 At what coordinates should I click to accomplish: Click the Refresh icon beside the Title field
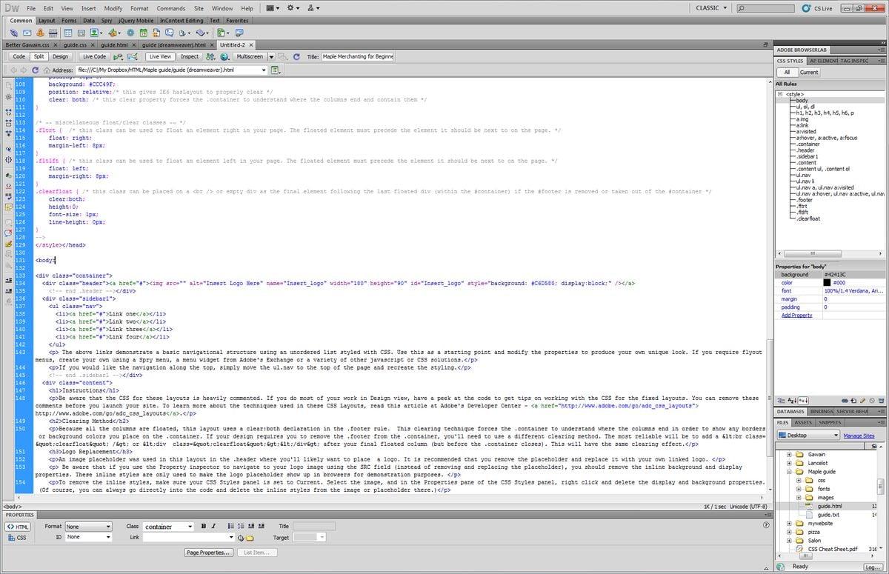pyautogui.click(x=296, y=56)
